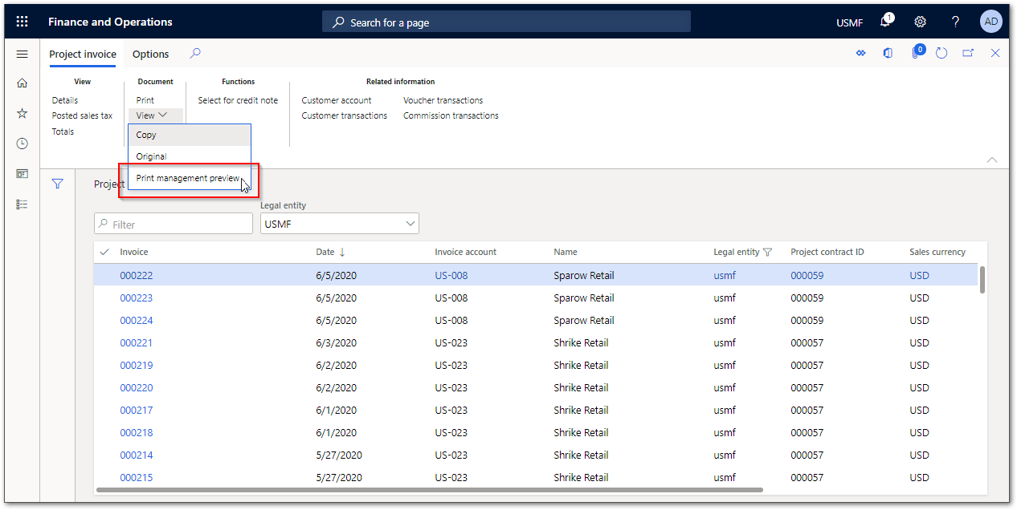Viewport: 1017px width, 510px height.
Task: Open the Home page from the sidebar
Action: [x=22, y=83]
